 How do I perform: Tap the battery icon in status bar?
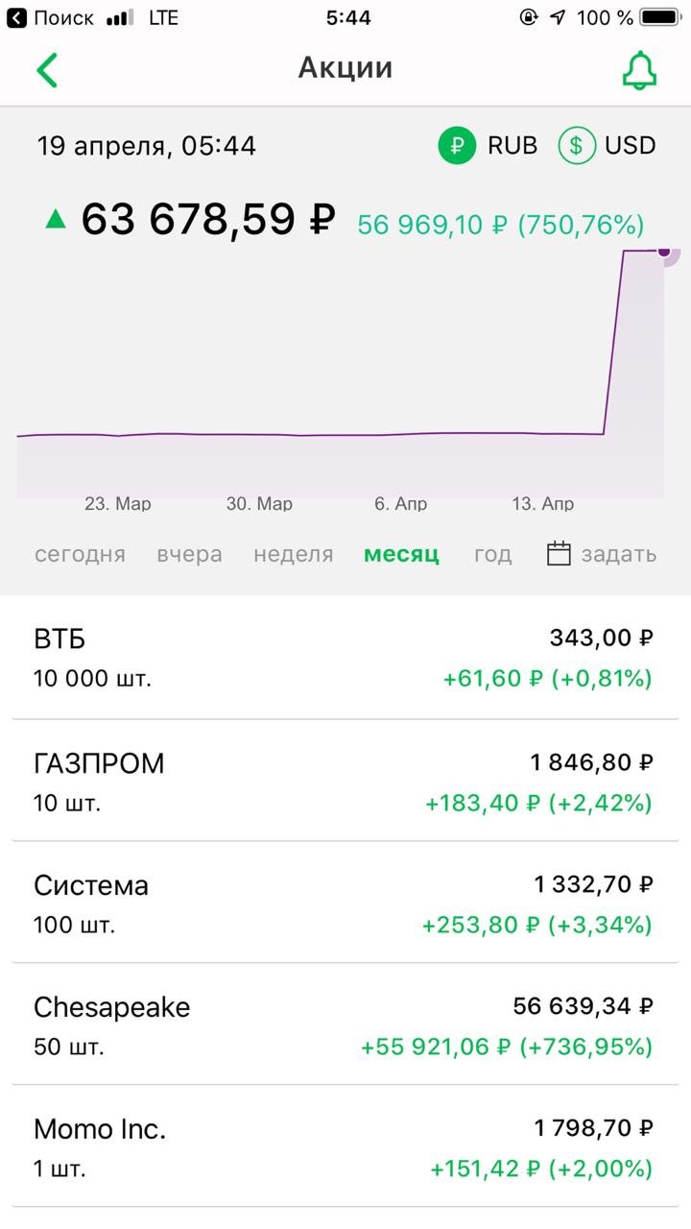[660, 17]
